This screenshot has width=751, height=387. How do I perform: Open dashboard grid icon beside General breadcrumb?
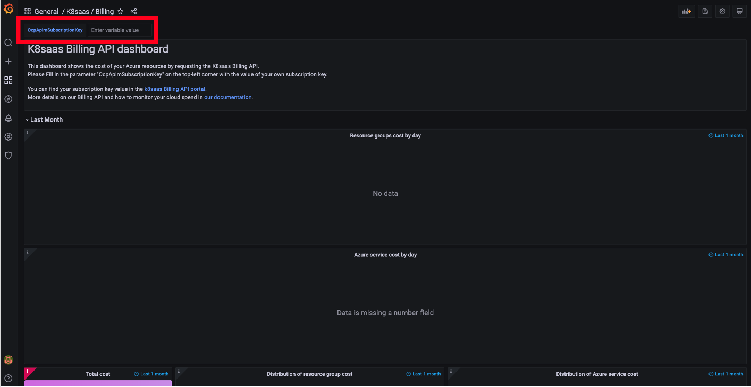[x=28, y=11]
